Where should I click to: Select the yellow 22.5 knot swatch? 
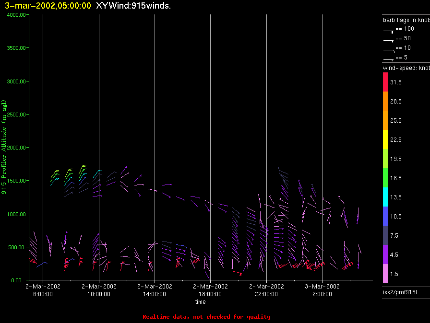pos(385,139)
